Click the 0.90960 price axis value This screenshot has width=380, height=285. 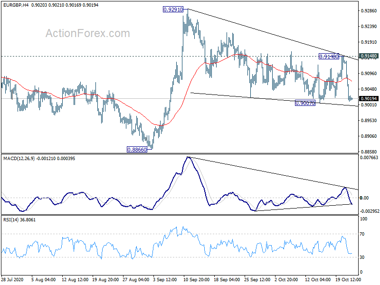click(x=369, y=74)
